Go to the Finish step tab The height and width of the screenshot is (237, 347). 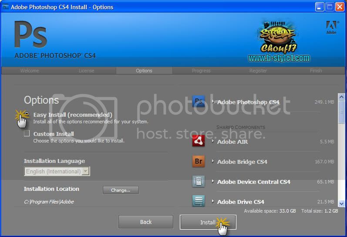[x=316, y=71]
